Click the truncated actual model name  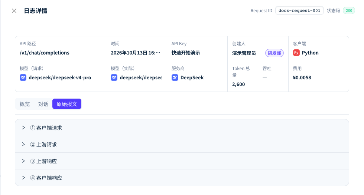point(141,77)
